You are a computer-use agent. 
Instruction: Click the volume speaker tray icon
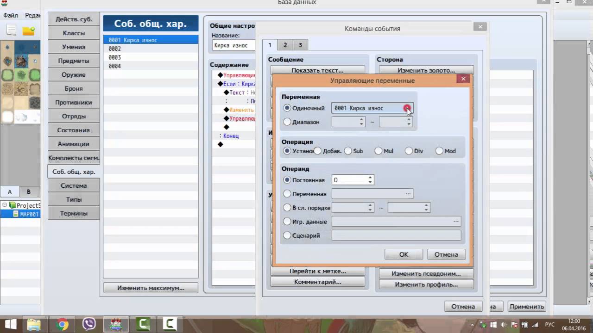pos(504,325)
